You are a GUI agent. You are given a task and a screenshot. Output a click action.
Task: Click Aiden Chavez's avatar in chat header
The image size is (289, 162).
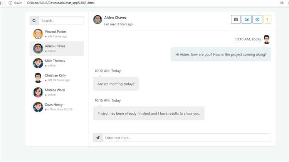point(97,20)
